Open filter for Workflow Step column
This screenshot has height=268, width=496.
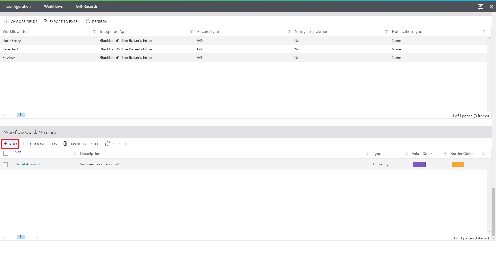coord(94,31)
